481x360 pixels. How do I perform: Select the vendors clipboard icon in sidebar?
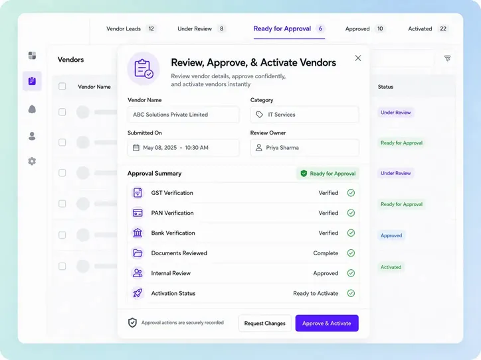click(32, 81)
